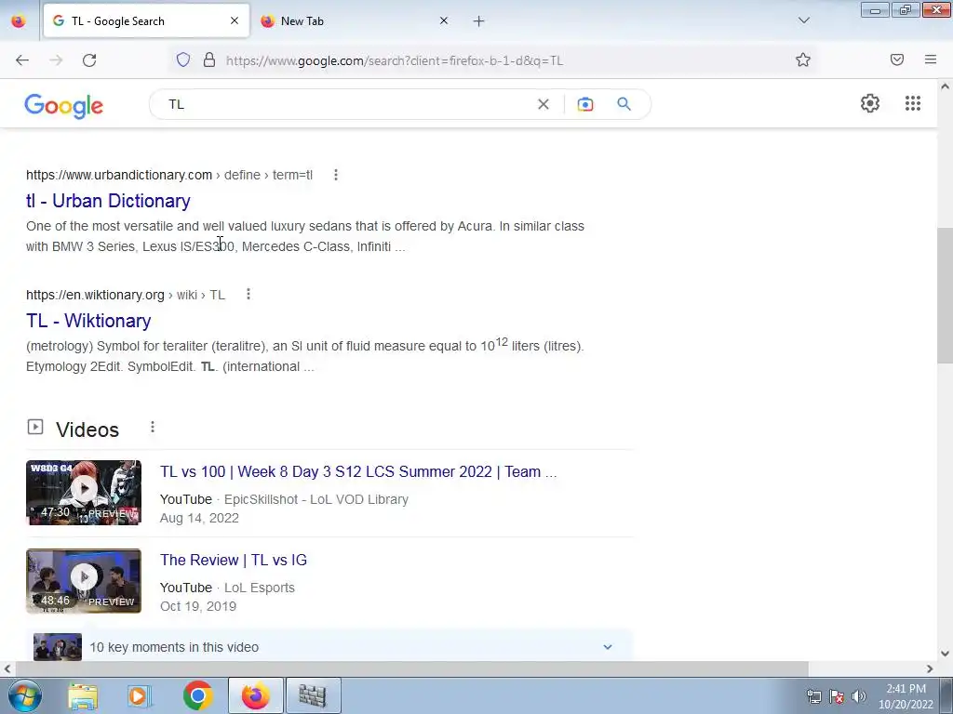The width and height of the screenshot is (953, 714).
Task: Go to Google home via logo
Action: 64,106
